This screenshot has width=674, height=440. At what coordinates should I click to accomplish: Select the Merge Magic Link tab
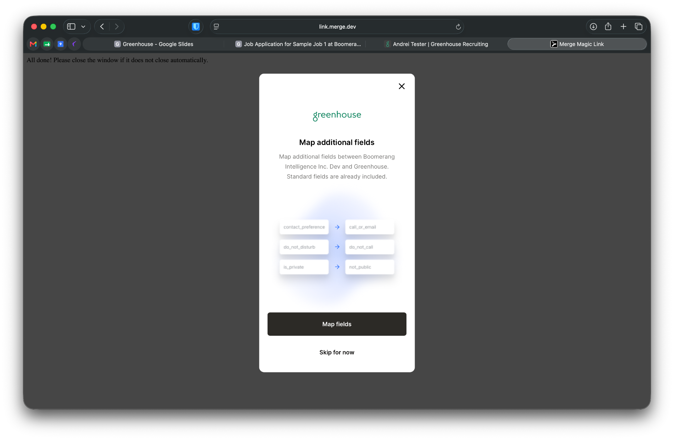tap(577, 44)
